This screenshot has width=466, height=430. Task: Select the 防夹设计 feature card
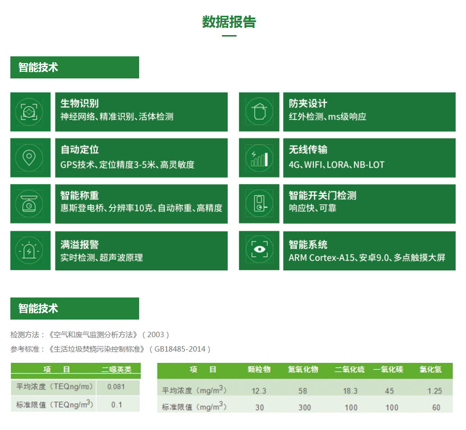click(x=369, y=112)
